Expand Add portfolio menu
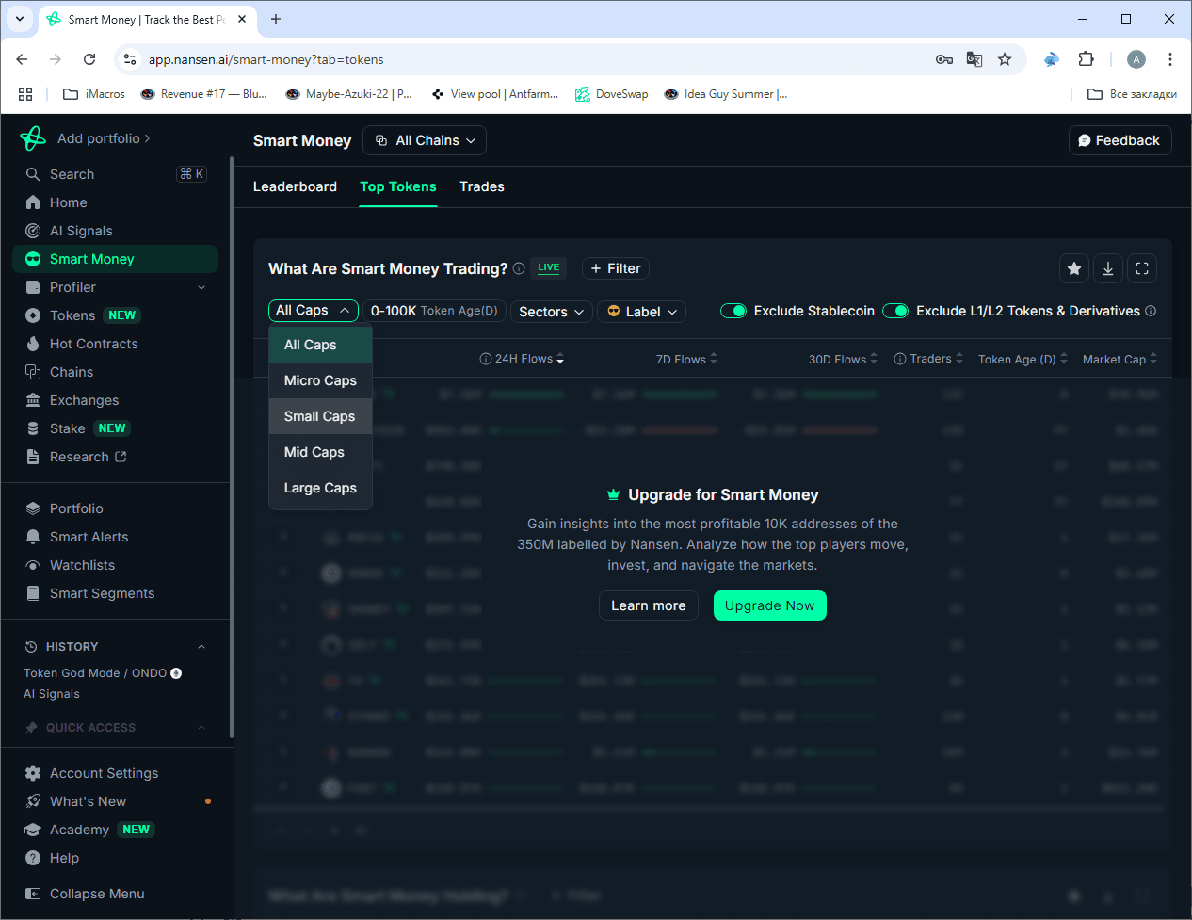The height and width of the screenshot is (920, 1192). coord(104,138)
